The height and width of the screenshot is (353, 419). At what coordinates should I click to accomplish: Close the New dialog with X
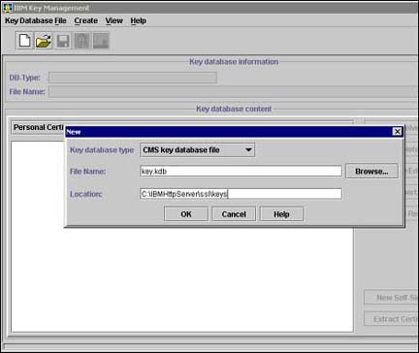pos(397,131)
